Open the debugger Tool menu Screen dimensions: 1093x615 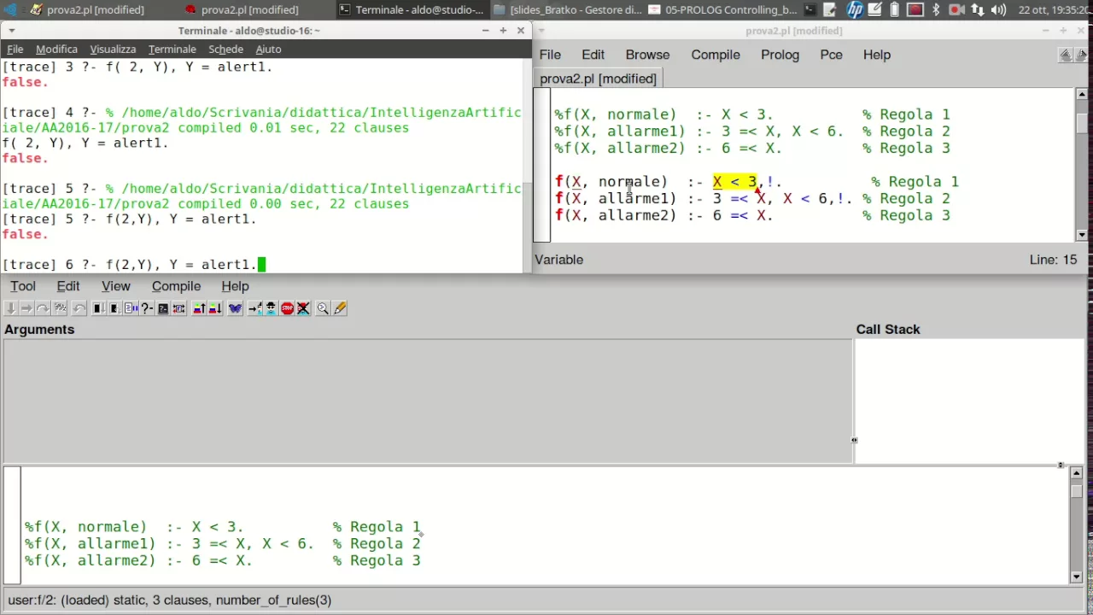23,286
